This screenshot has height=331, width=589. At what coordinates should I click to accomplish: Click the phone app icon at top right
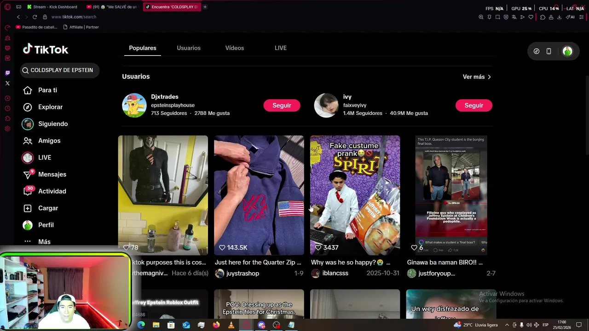pyautogui.click(x=549, y=51)
